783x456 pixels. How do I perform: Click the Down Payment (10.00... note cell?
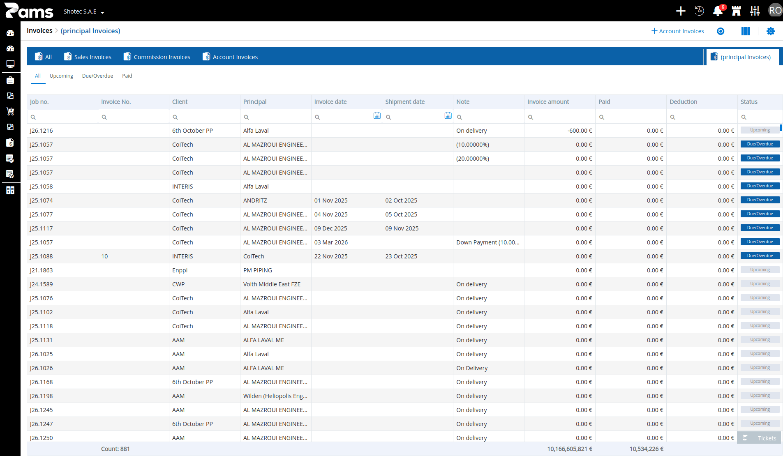(489, 242)
